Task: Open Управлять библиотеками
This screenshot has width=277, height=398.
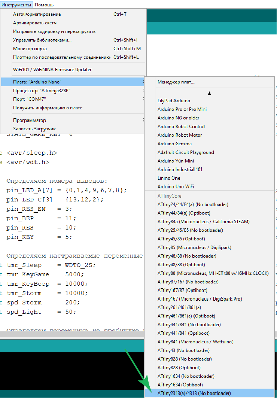Action: (74, 40)
